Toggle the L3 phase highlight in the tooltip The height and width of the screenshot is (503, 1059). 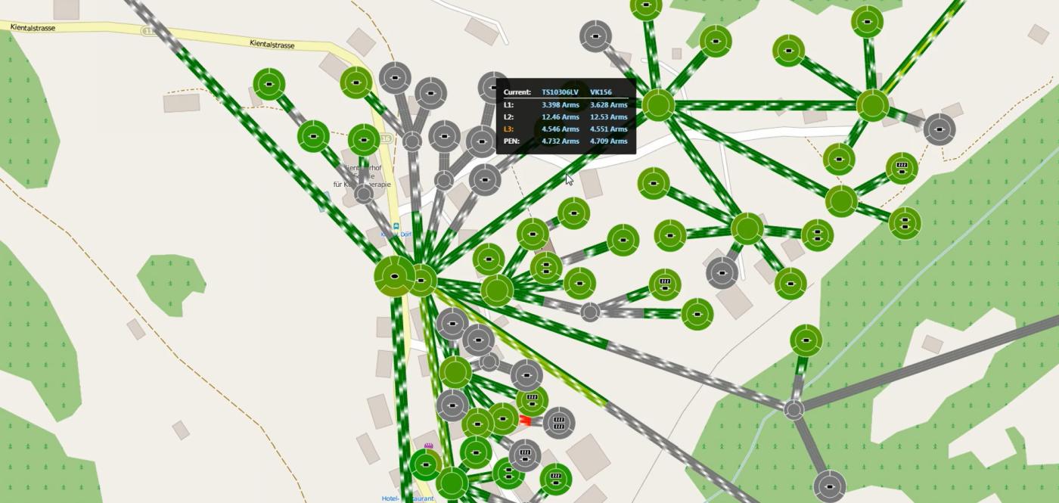[x=507, y=129]
